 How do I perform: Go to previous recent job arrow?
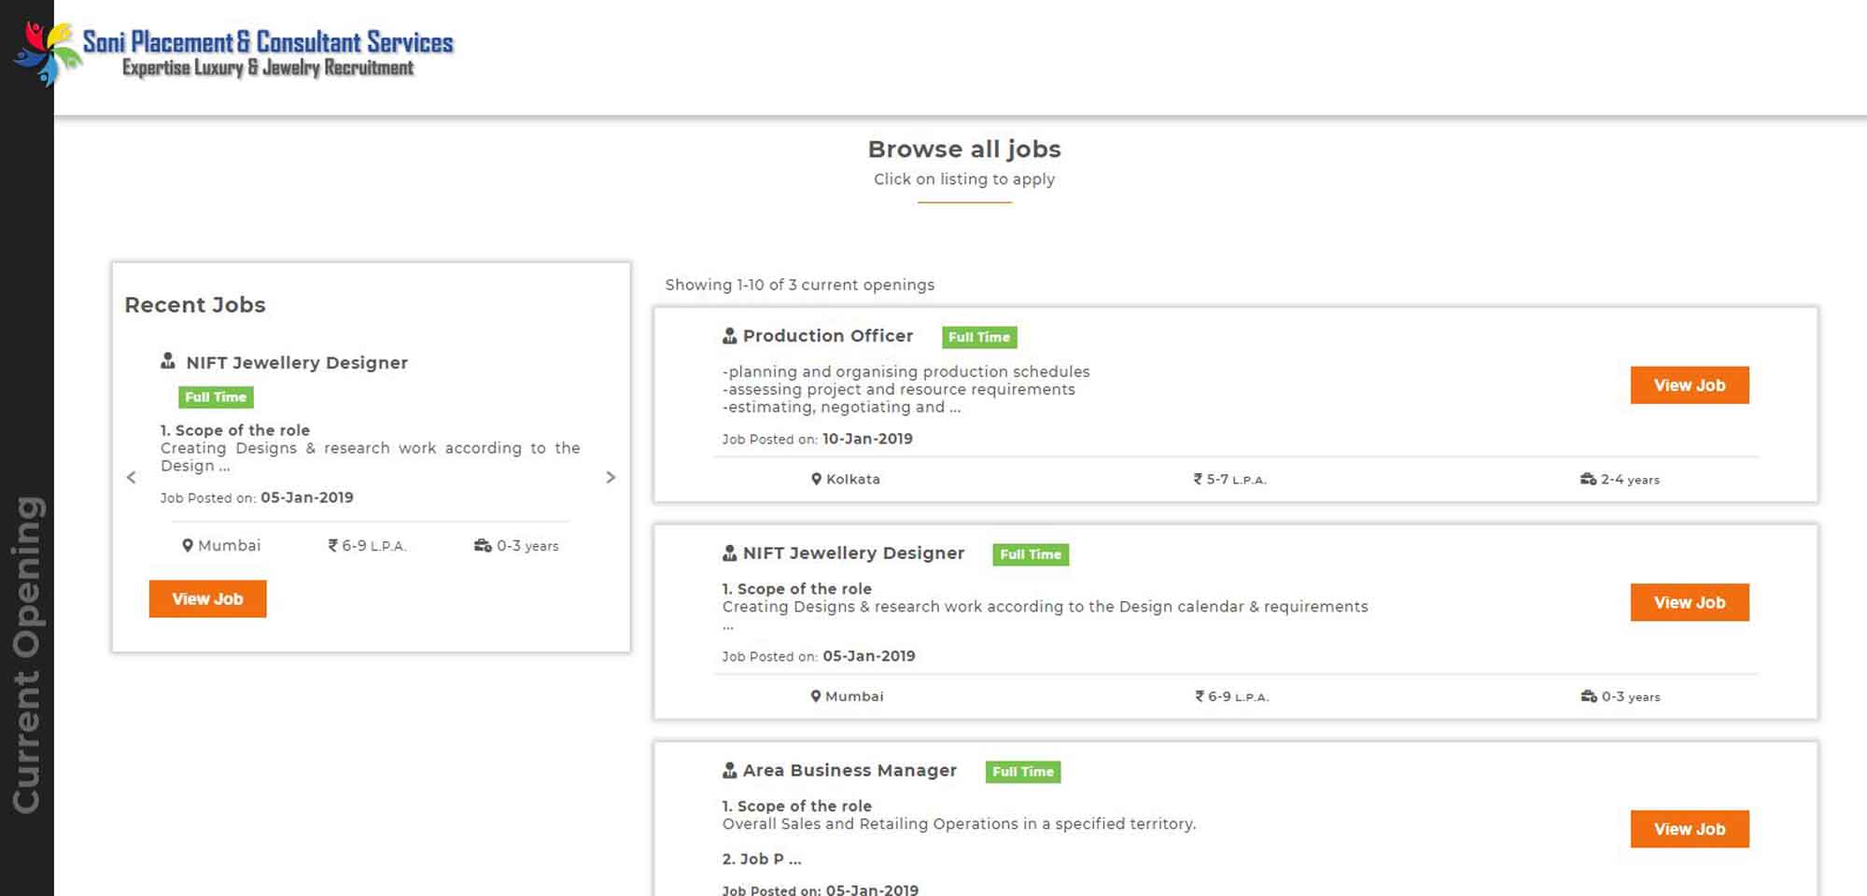point(132,477)
